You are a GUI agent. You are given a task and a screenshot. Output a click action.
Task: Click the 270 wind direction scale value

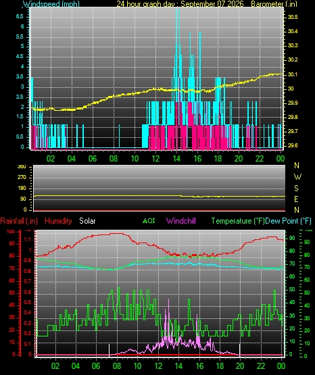point(22,178)
